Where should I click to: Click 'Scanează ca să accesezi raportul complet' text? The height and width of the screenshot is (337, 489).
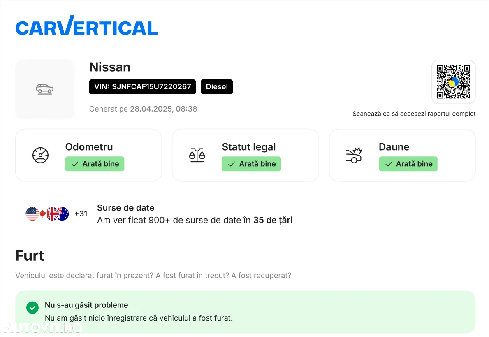(414, 114)
